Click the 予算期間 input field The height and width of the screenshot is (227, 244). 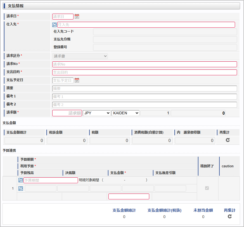(x=51, y=180)
